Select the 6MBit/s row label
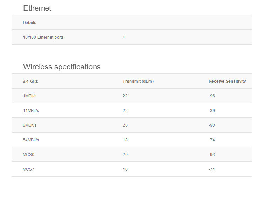263x206 pixels. coord(30,125)
